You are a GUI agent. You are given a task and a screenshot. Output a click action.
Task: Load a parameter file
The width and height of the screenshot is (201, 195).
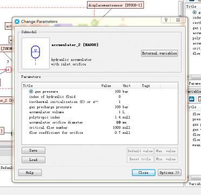click(x=33, y=160)
